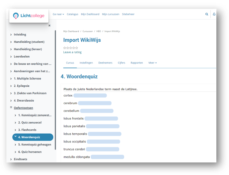
Task: Open the Cijfers tab
Action: point(121,63)
